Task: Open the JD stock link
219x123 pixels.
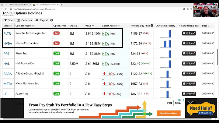Action: pyautogui.click(x=5, y=94)
